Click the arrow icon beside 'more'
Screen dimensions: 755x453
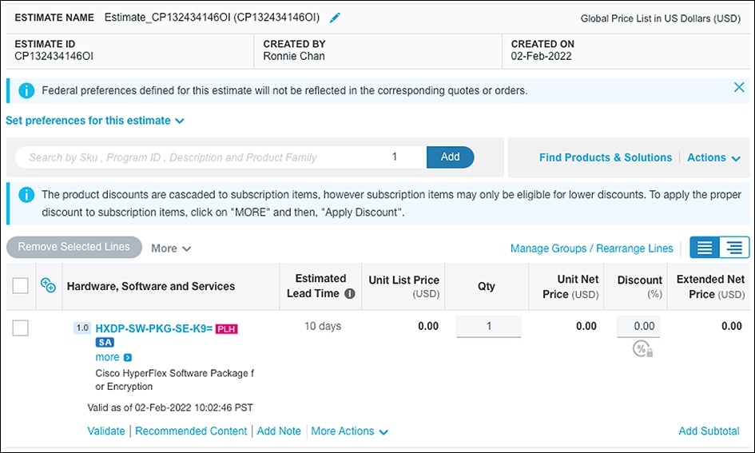coord(128,358)
